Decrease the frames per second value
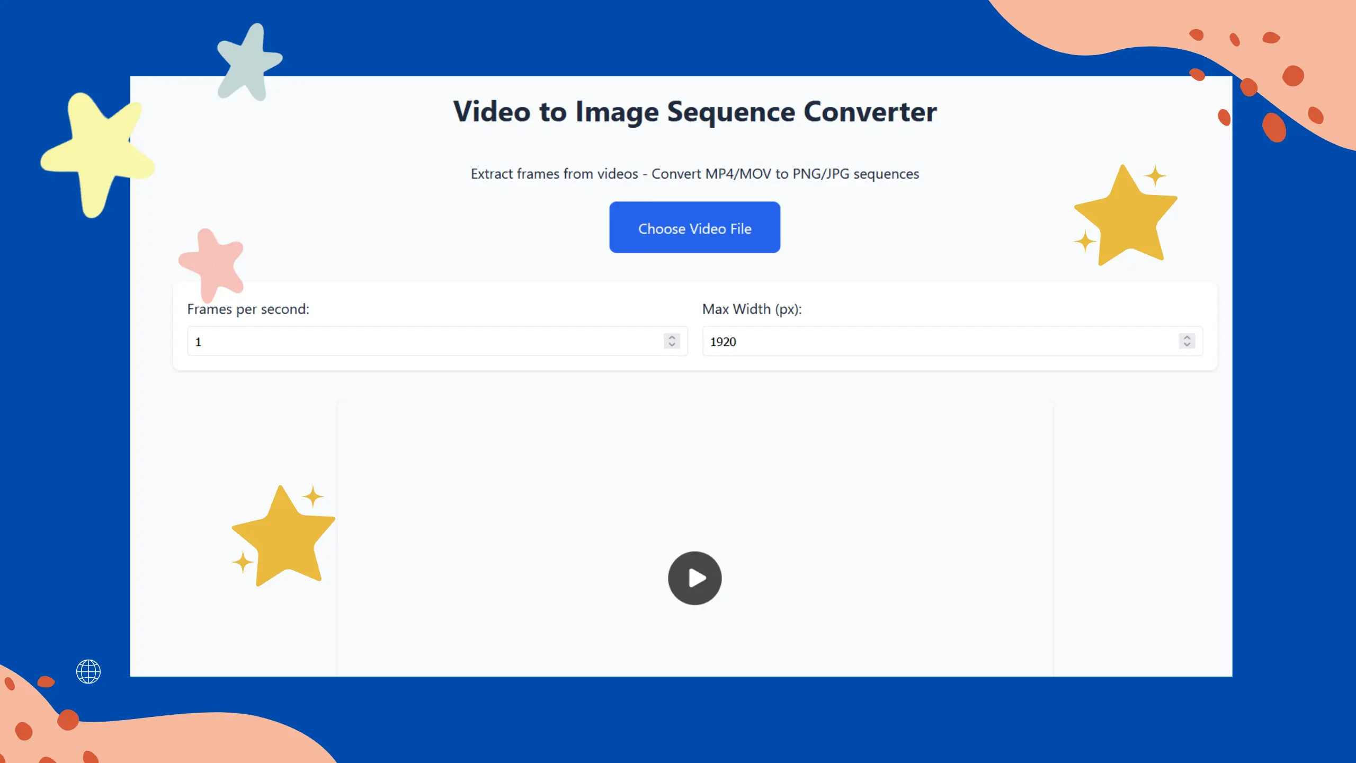The height and width of the screenshot is (763, 1356). point(672,345)
